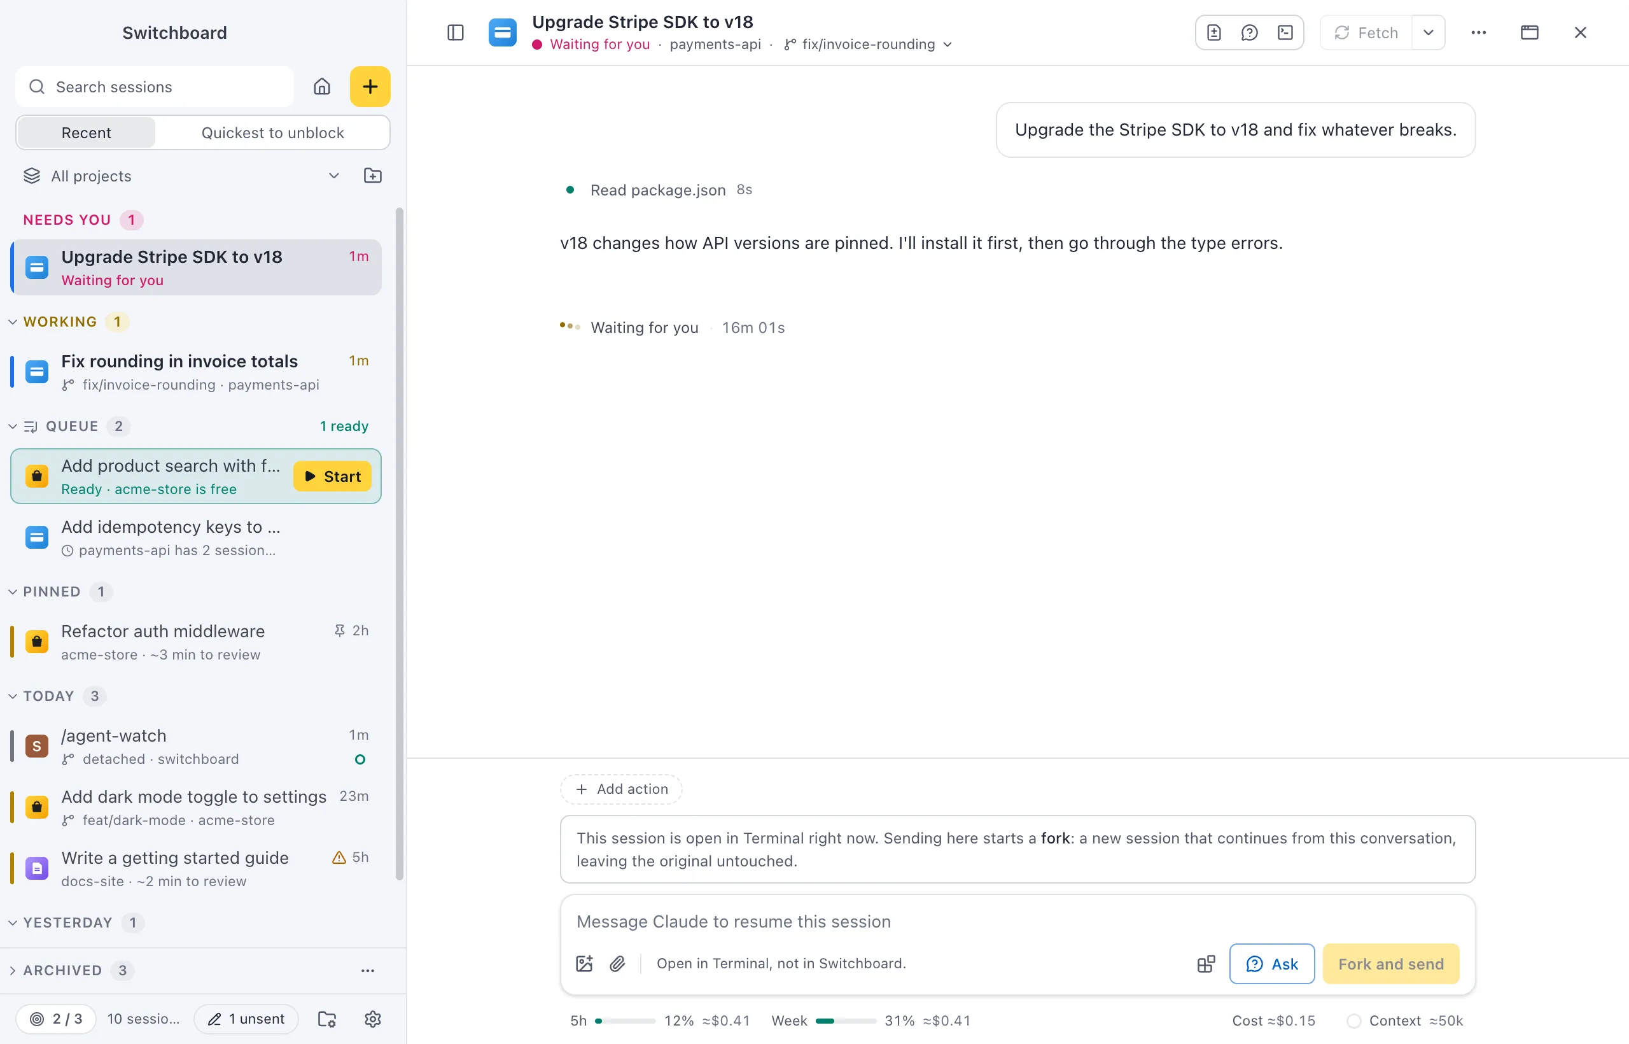
Task: Focus the Search sessions field
Action: [155, 87]
